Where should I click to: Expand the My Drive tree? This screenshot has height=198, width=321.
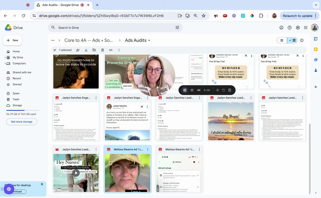point(5,58)
